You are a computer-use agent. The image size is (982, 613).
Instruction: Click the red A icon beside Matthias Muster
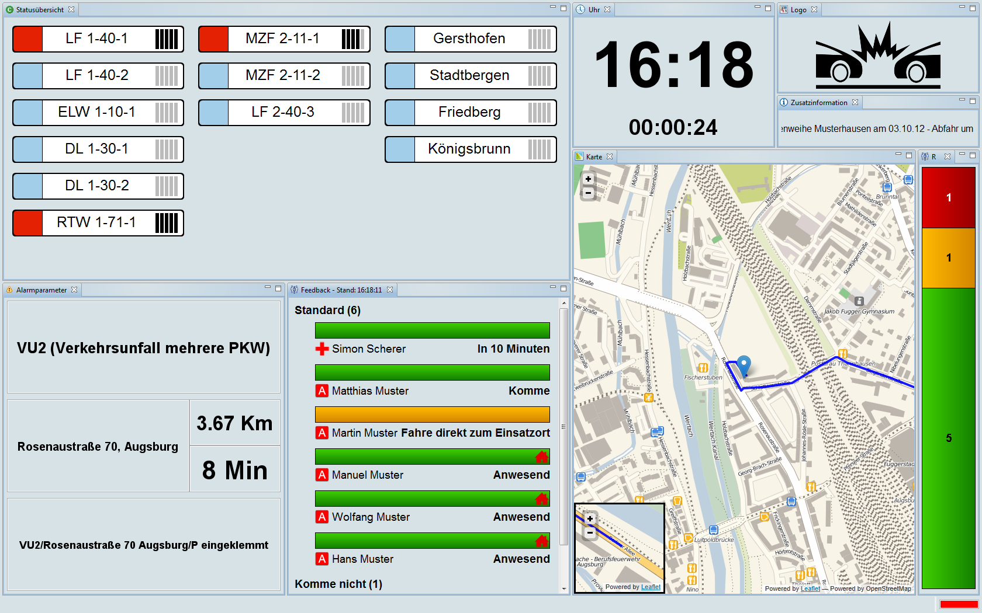[x=321, y=391]
